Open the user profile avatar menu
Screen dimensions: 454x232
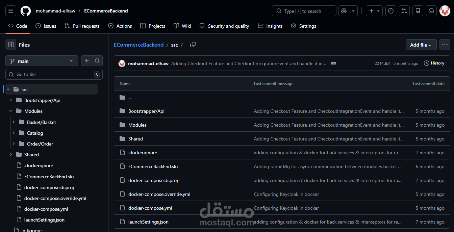(x=445, y=11)
